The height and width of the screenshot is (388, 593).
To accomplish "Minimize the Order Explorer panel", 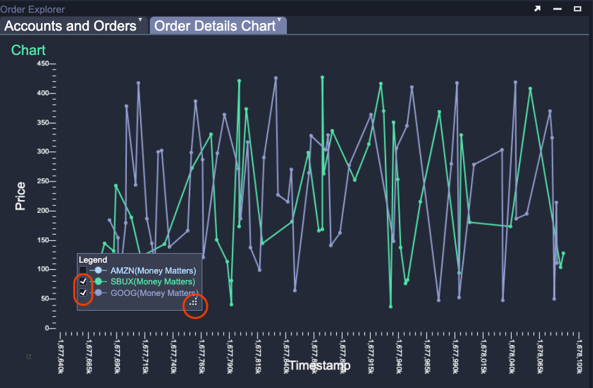I will coord(557,9).
